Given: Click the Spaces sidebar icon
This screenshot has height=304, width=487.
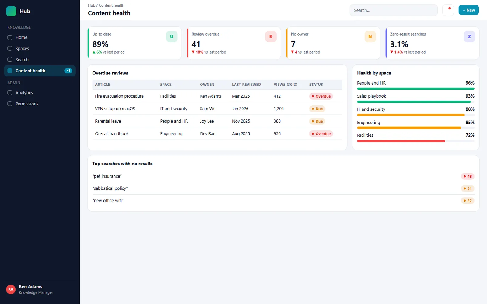Looking at the screenshot, I should 10,48.
